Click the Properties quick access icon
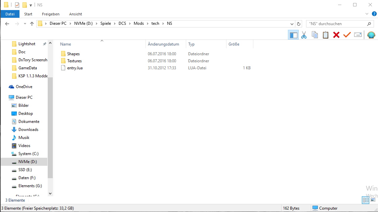 coord(17,5)
